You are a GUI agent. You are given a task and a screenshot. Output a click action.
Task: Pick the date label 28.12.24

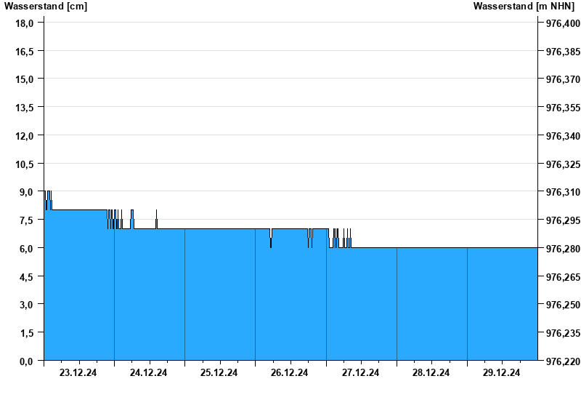point(431,372)
